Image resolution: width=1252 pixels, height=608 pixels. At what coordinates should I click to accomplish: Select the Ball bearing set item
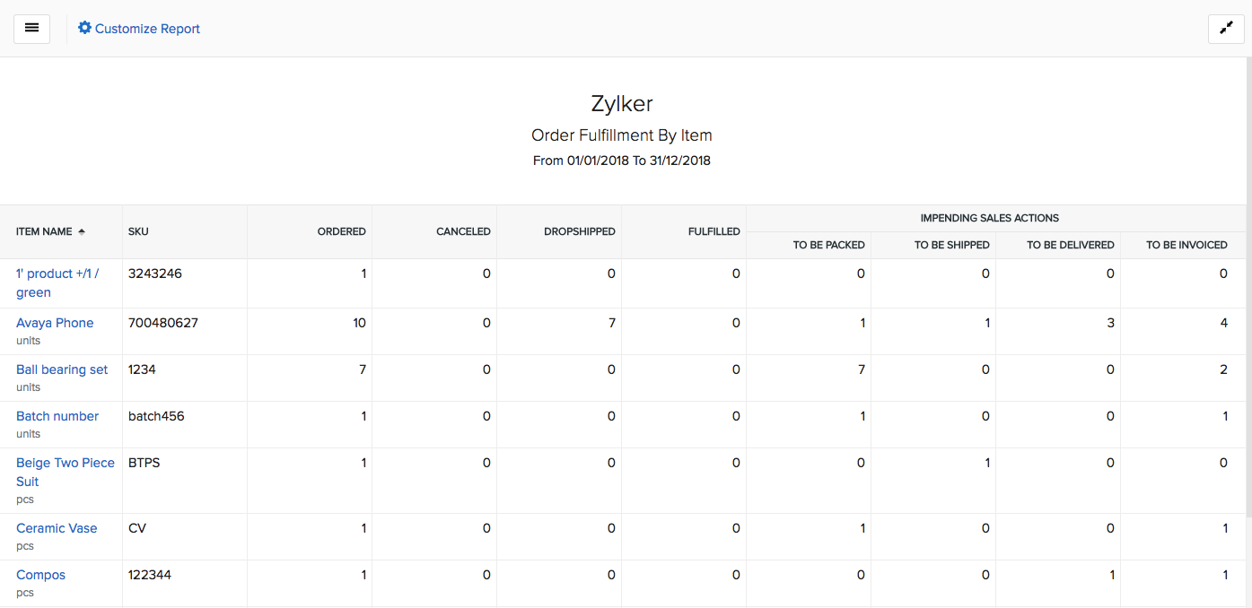61,369
